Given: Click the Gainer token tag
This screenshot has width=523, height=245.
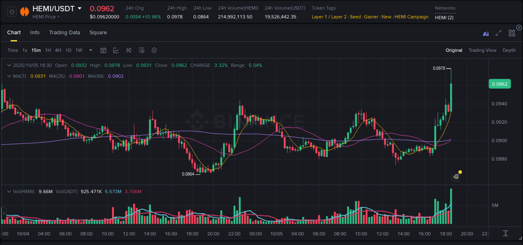Looking at the screenshot, I should (371, 17).
